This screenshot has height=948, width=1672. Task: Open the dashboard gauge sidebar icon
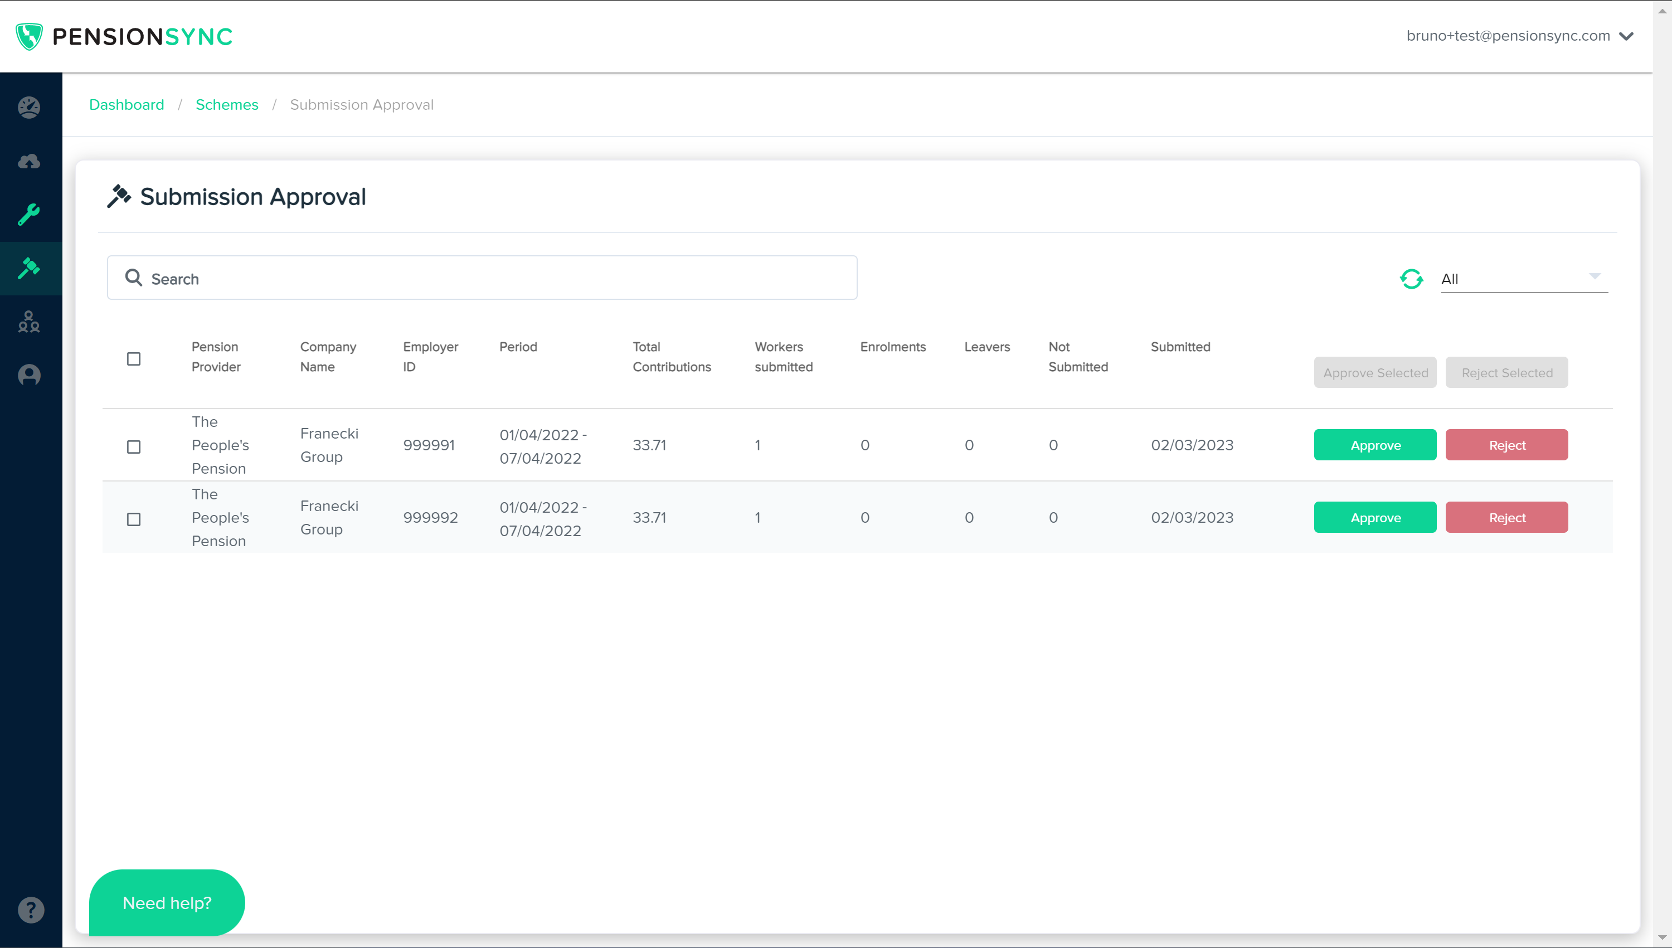(30, 108)
